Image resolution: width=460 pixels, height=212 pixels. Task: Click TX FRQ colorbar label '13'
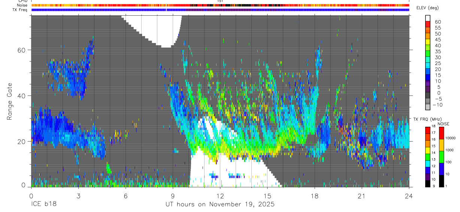pos(433,159)
